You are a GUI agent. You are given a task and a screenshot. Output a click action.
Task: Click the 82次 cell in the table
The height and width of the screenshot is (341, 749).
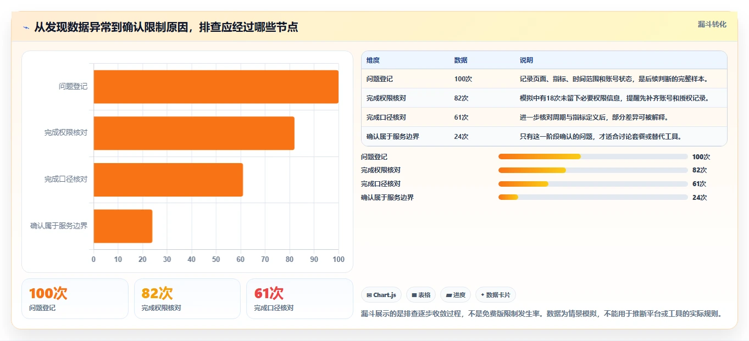pos(462,98)
